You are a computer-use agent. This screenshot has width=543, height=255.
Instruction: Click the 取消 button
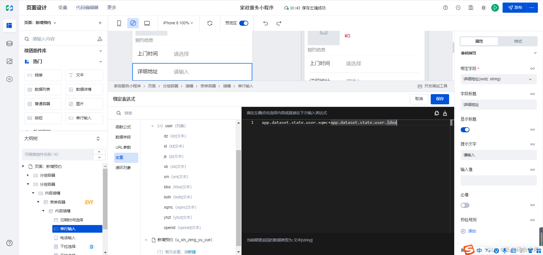(x=419, y=99)
